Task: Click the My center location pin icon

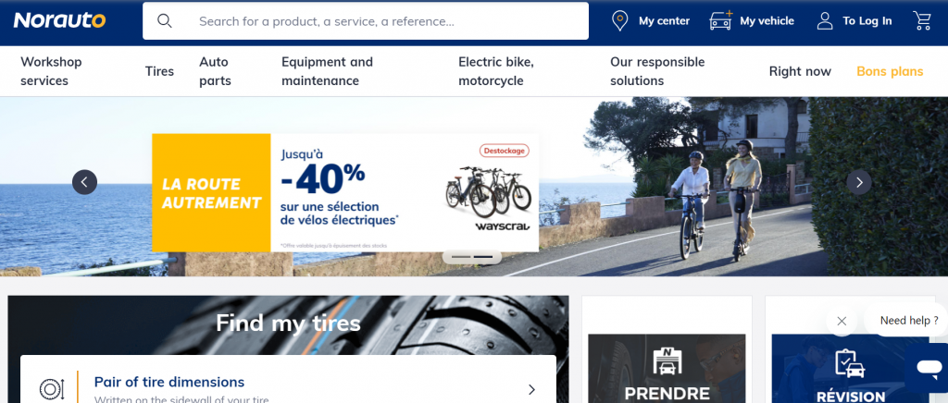Action: coord(619,20)
